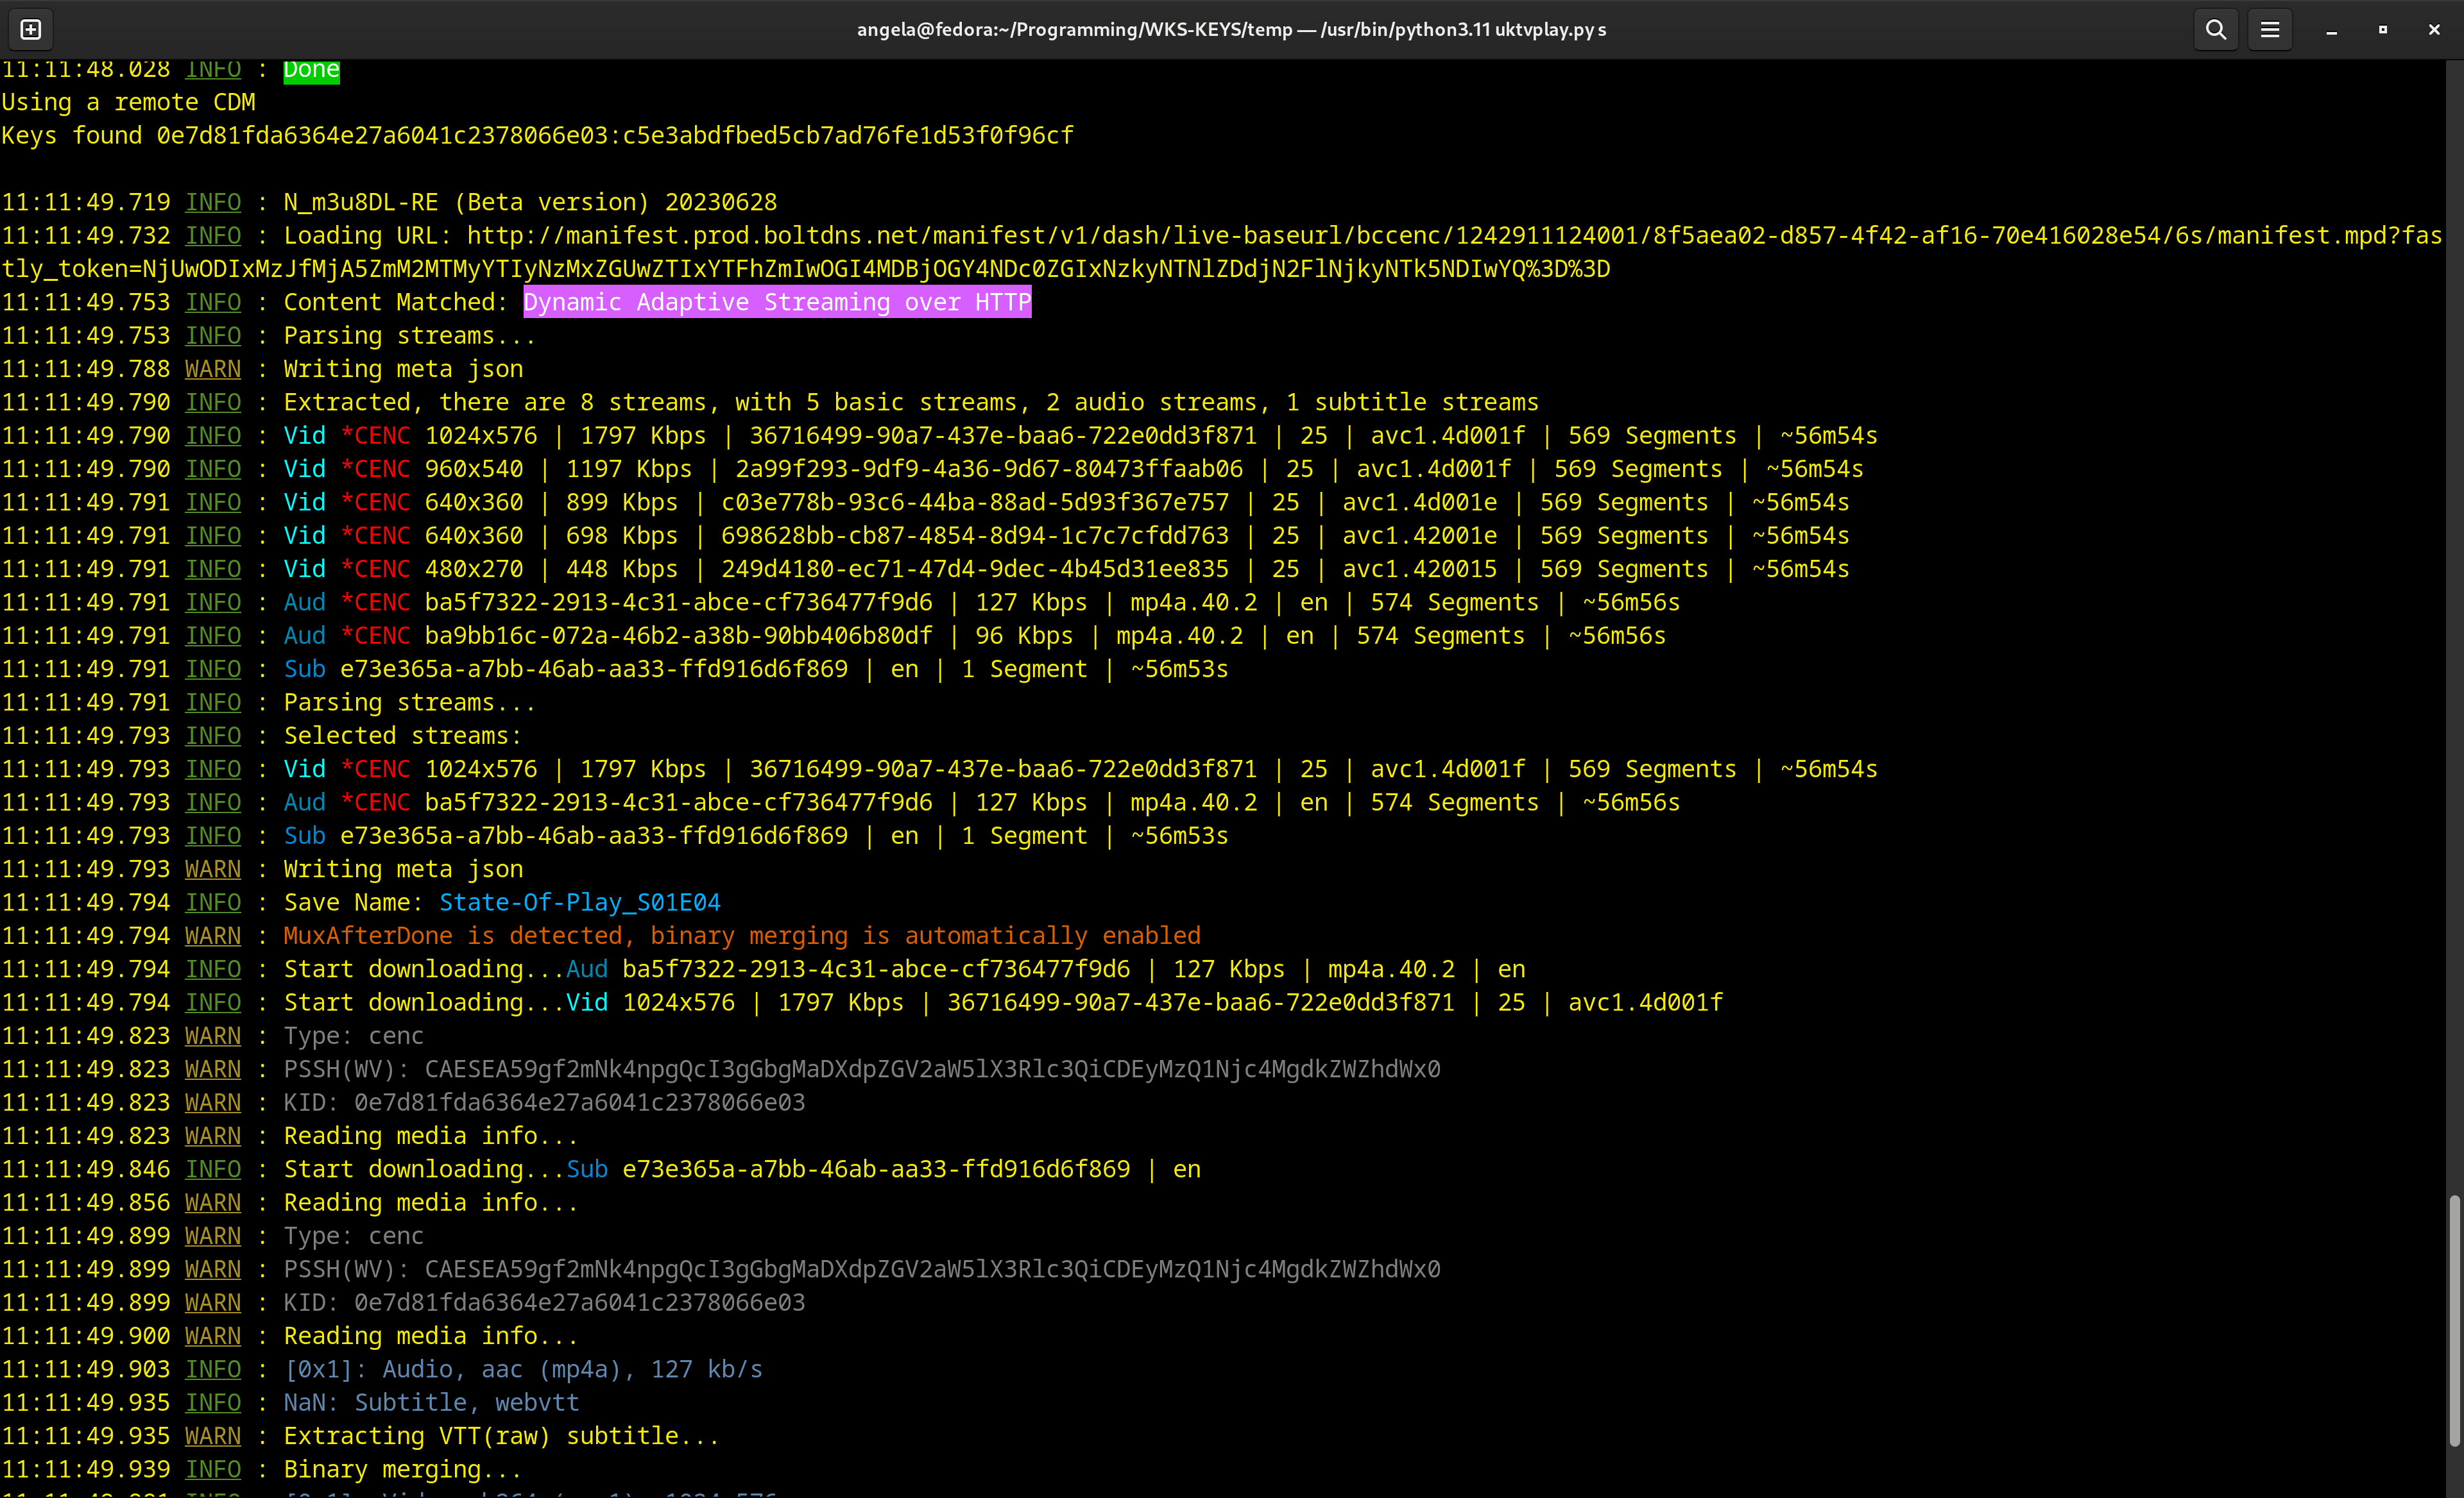Click the Keys found line
2464x1498 pixels.
click(x=537, y=136)
